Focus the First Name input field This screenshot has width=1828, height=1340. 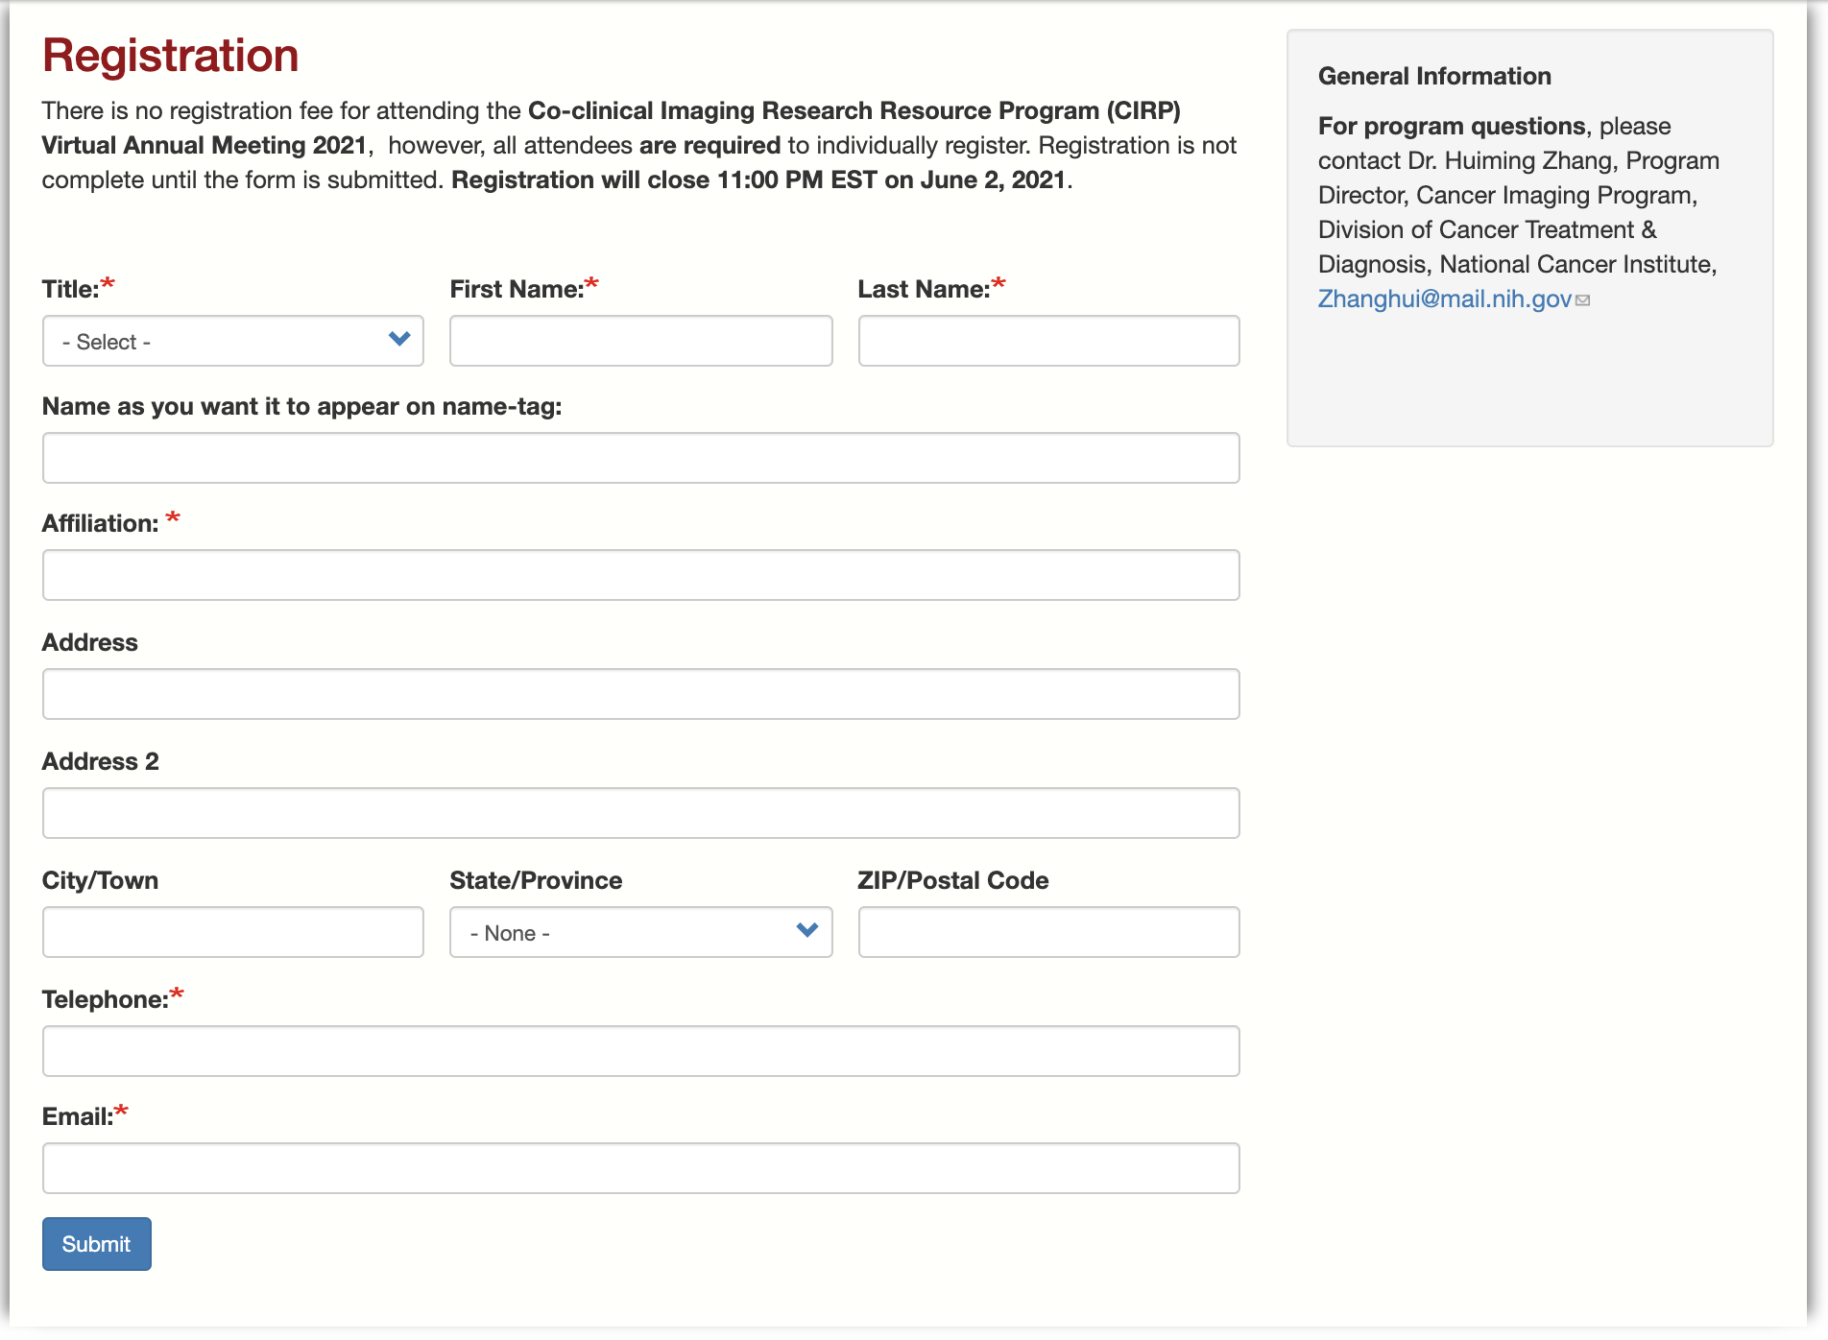click(x=640, y=342)
